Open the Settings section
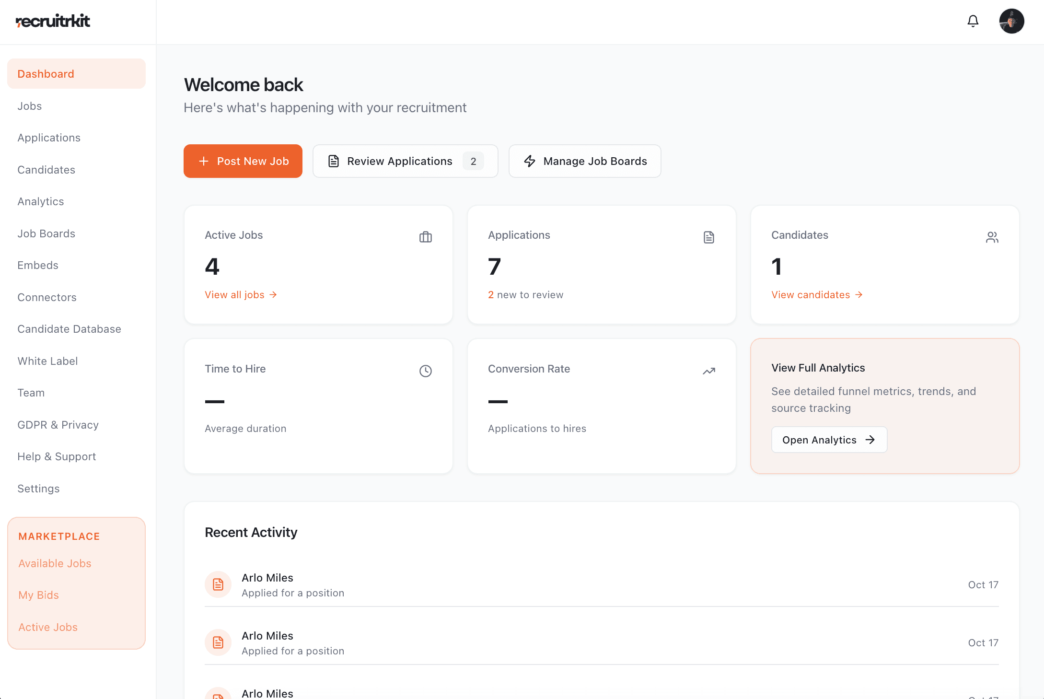 click(38, 488)
